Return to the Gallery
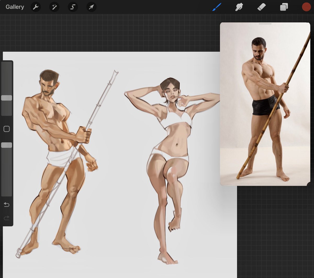This screenshot has width=314, height=278. click(15, 7)
